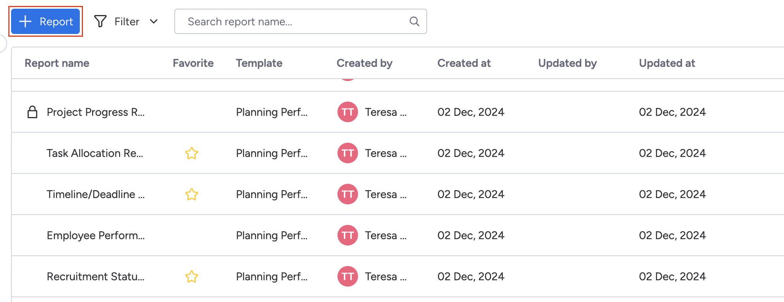The image size is (784, 302).
Task: Click TT avatar in Recruitment Status row
Action: (347, 276)
